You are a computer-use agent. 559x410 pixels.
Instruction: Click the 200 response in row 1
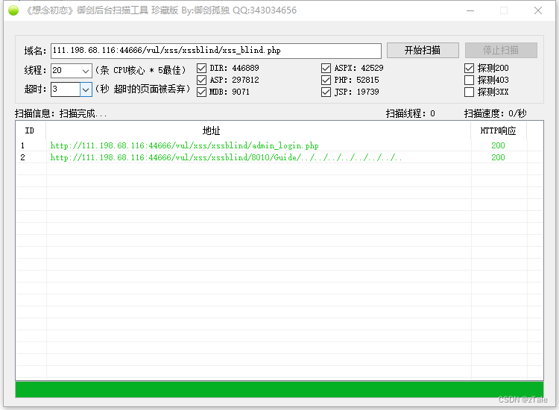tap(498, 145)
